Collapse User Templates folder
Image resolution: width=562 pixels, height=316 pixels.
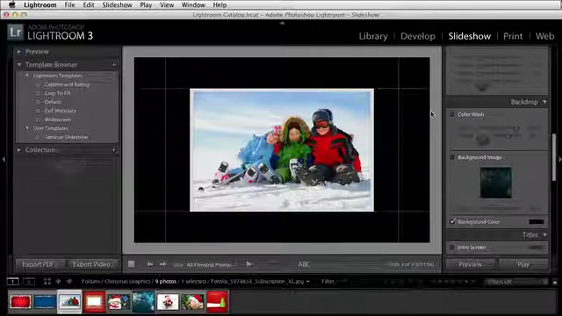click(x=27, y=128)
